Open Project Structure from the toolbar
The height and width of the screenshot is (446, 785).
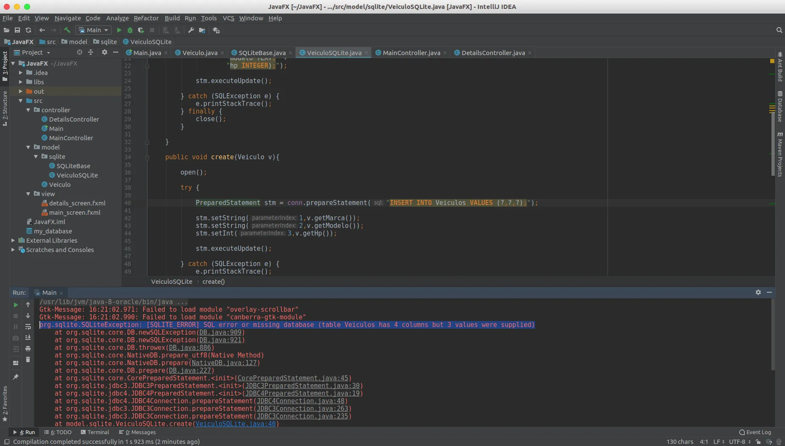202,30
